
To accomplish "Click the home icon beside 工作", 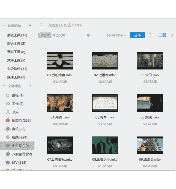I will pos(8,104).
